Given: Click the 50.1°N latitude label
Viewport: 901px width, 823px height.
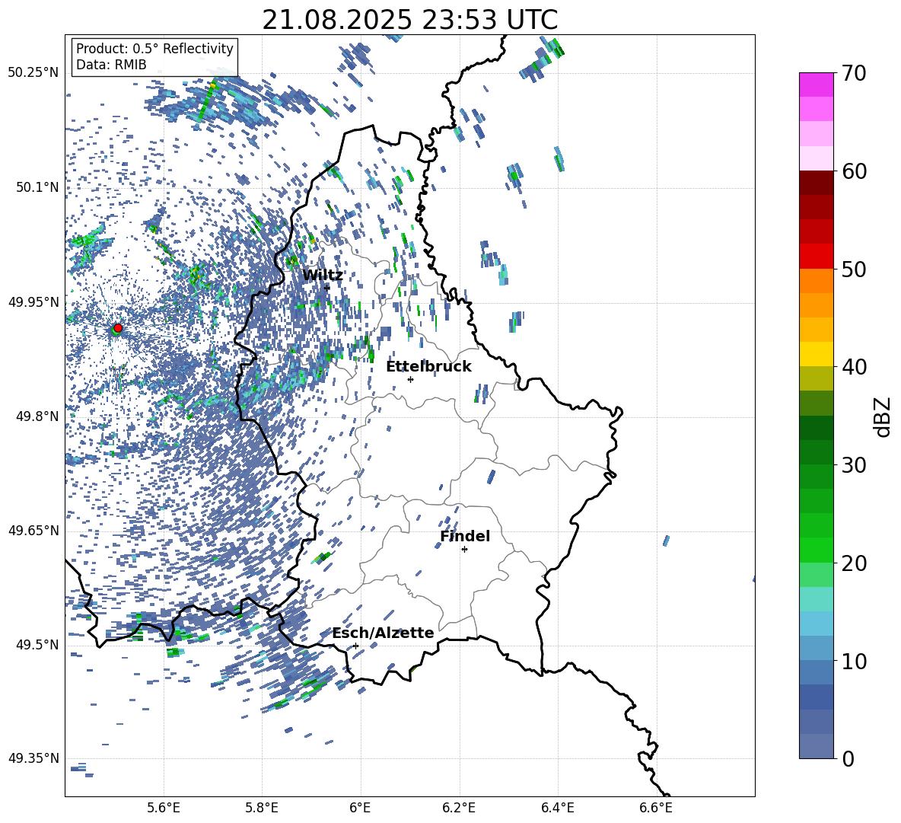Looking at the screenshot, I should [37, 187].
